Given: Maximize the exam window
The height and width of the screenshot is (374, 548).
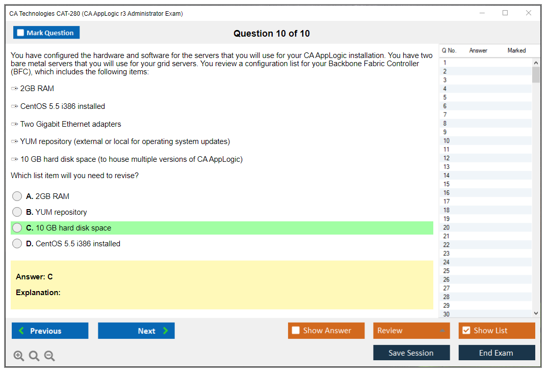Looking at the screenshot, I should (x=505, y=13).
